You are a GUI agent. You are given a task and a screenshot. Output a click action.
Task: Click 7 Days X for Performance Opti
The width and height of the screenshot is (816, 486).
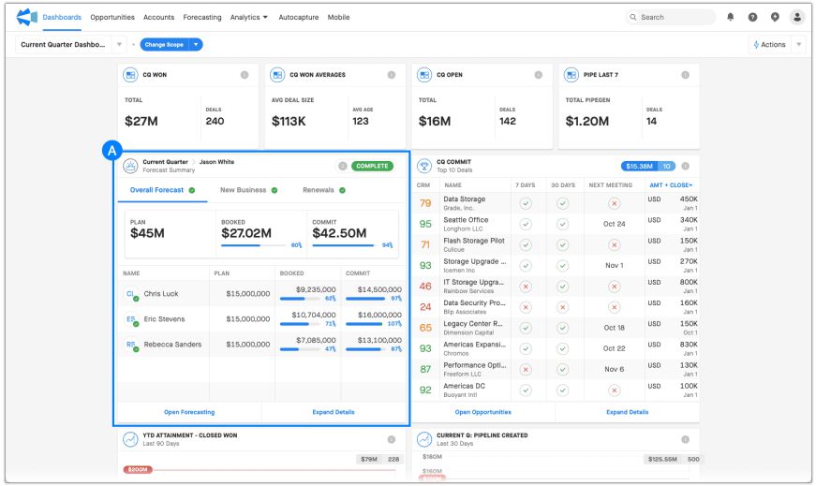point(526,370)
